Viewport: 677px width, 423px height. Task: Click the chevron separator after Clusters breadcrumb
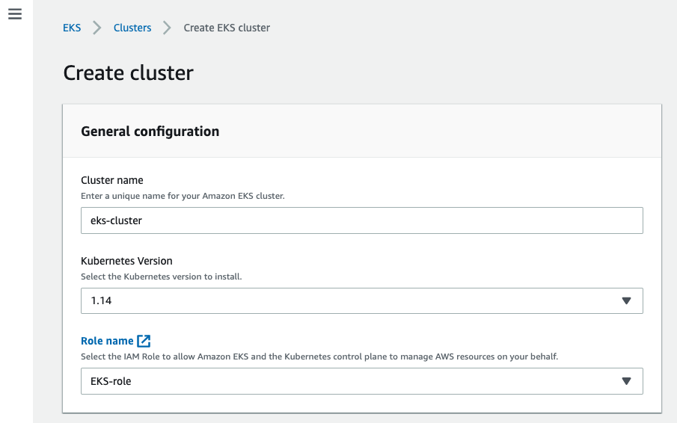[x=168, y=28]
